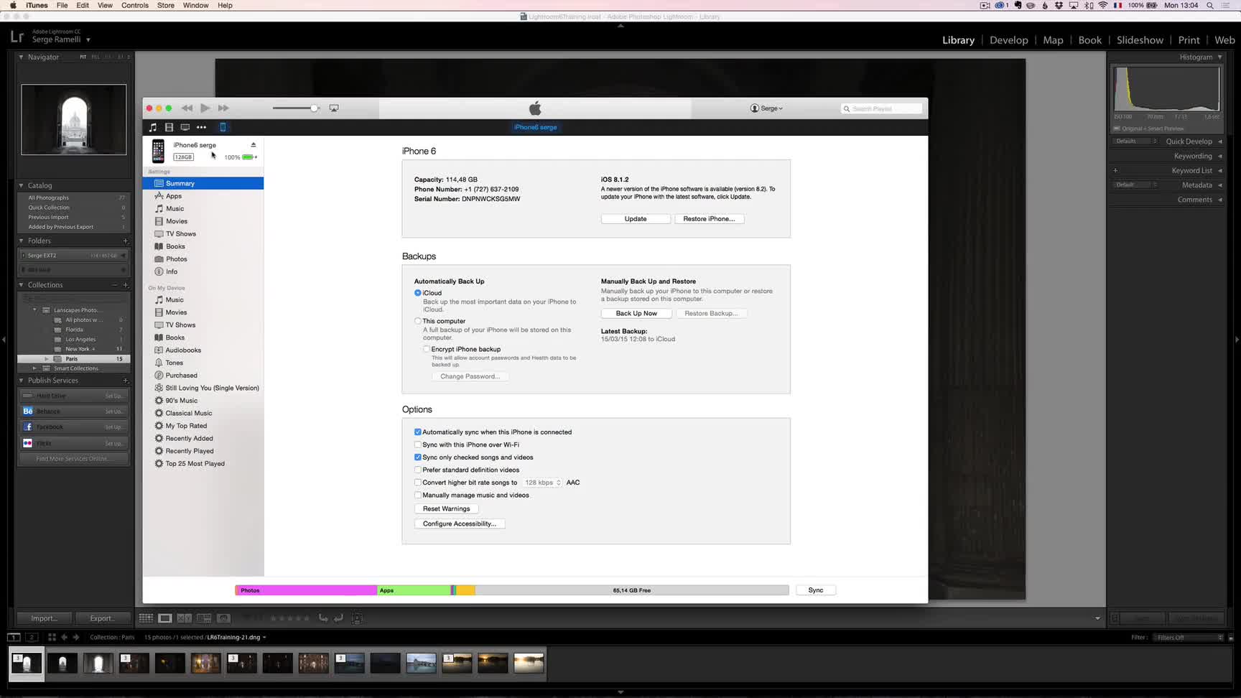Open the Music library icon in iTunes toolbar

click(152, 127)
